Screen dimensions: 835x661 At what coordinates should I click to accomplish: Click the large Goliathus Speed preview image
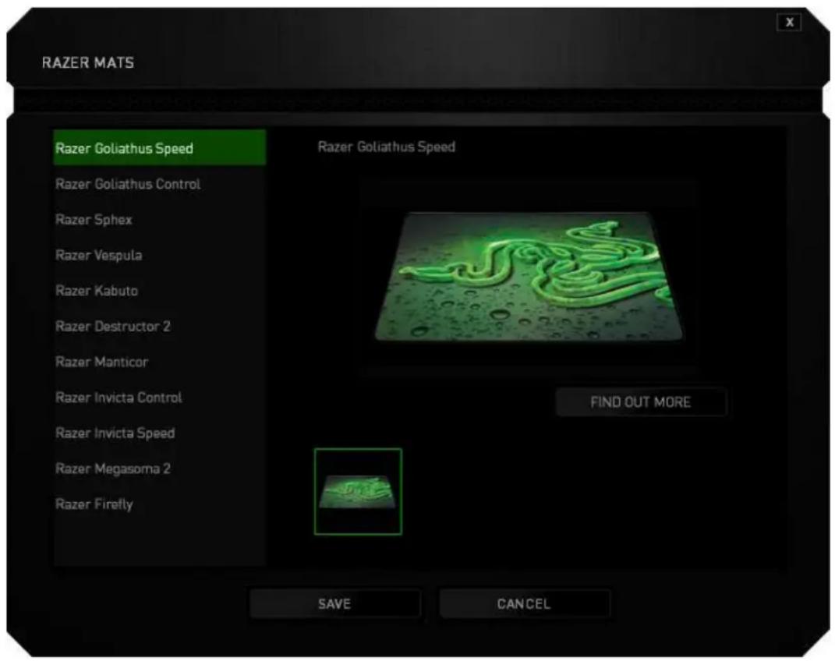529,277
